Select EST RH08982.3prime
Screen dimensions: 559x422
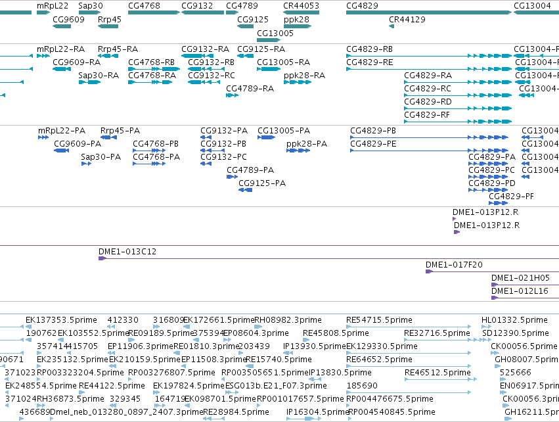tap(258, 327)
